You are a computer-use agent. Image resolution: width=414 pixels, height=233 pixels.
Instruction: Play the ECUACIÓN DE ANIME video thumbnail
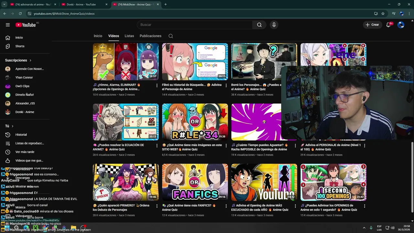pyautogui.click(x=126, y=122)
